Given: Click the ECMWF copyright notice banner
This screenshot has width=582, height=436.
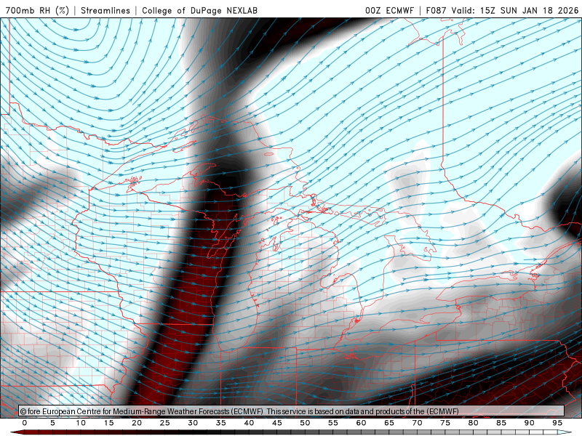Looking at the screenshot, I should 292,411.
